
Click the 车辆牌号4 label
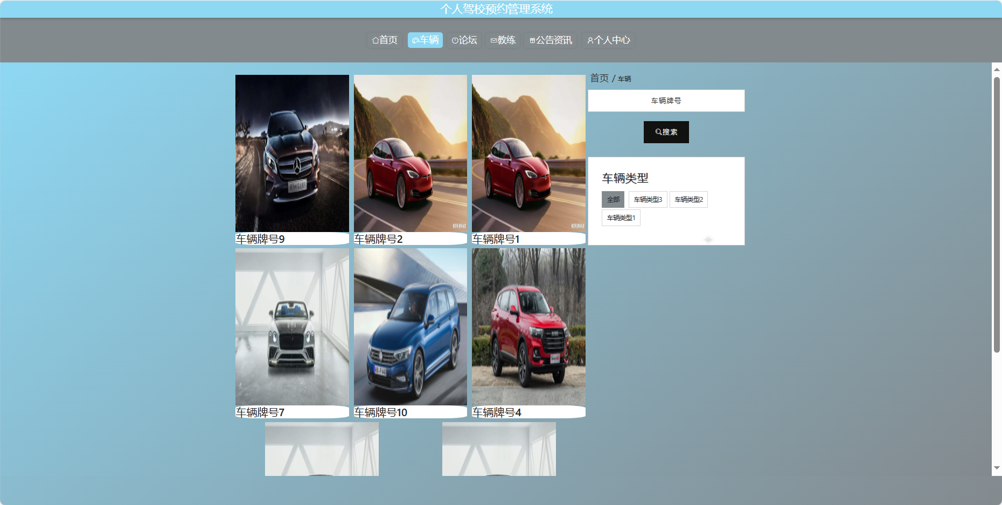pos(497,412)
